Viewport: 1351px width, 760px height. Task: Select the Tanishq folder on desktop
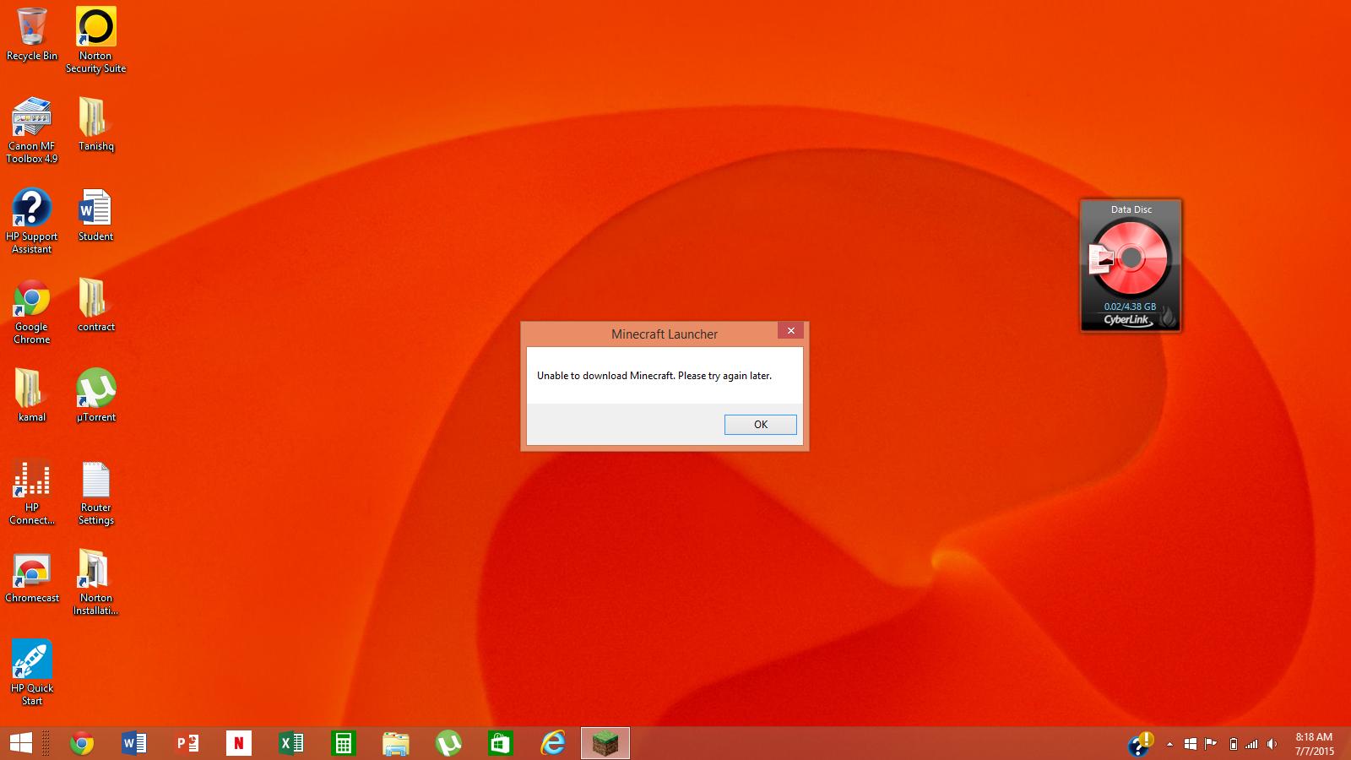(95, 124)
